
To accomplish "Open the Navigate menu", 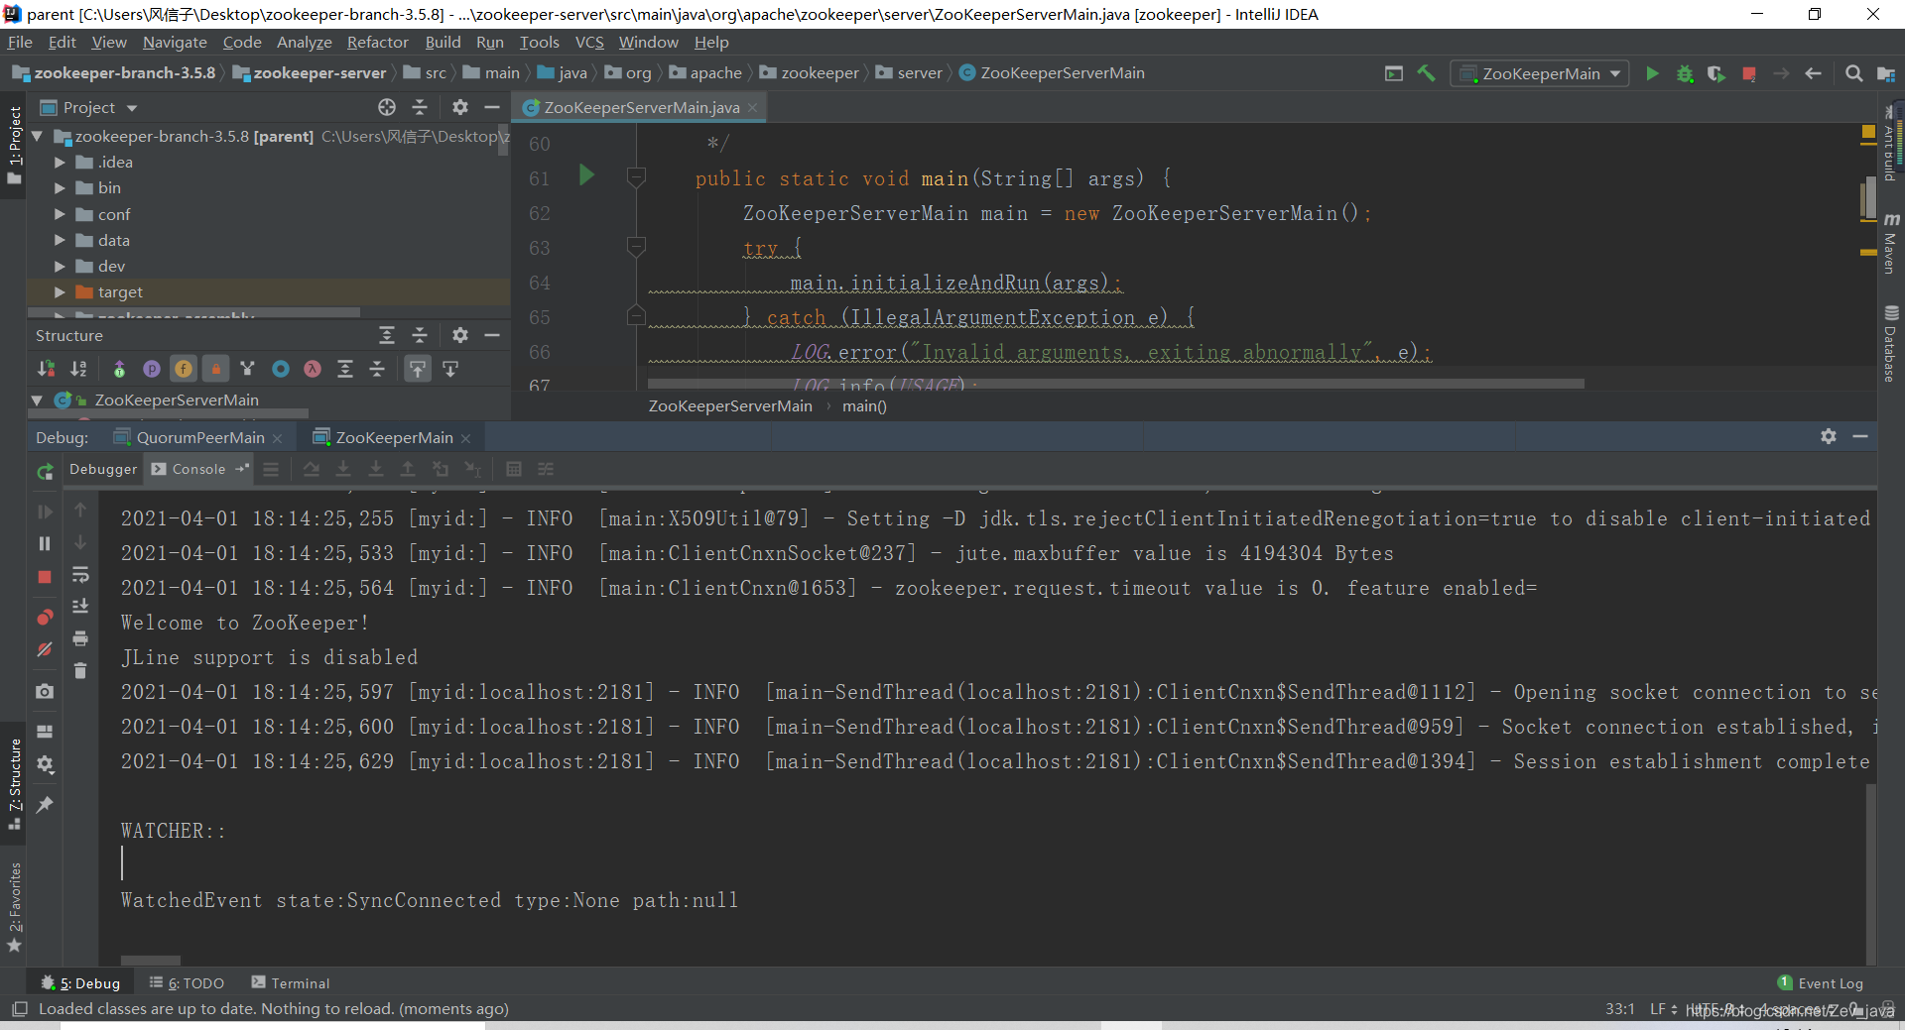I will coord(175,42).
